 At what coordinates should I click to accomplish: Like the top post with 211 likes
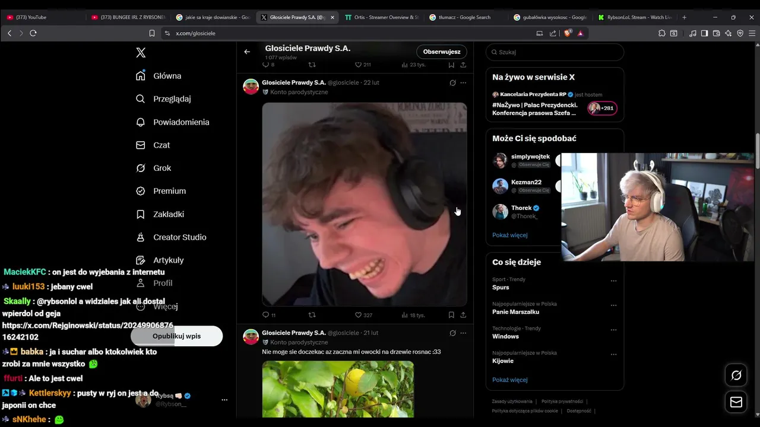tap(363, 65)
